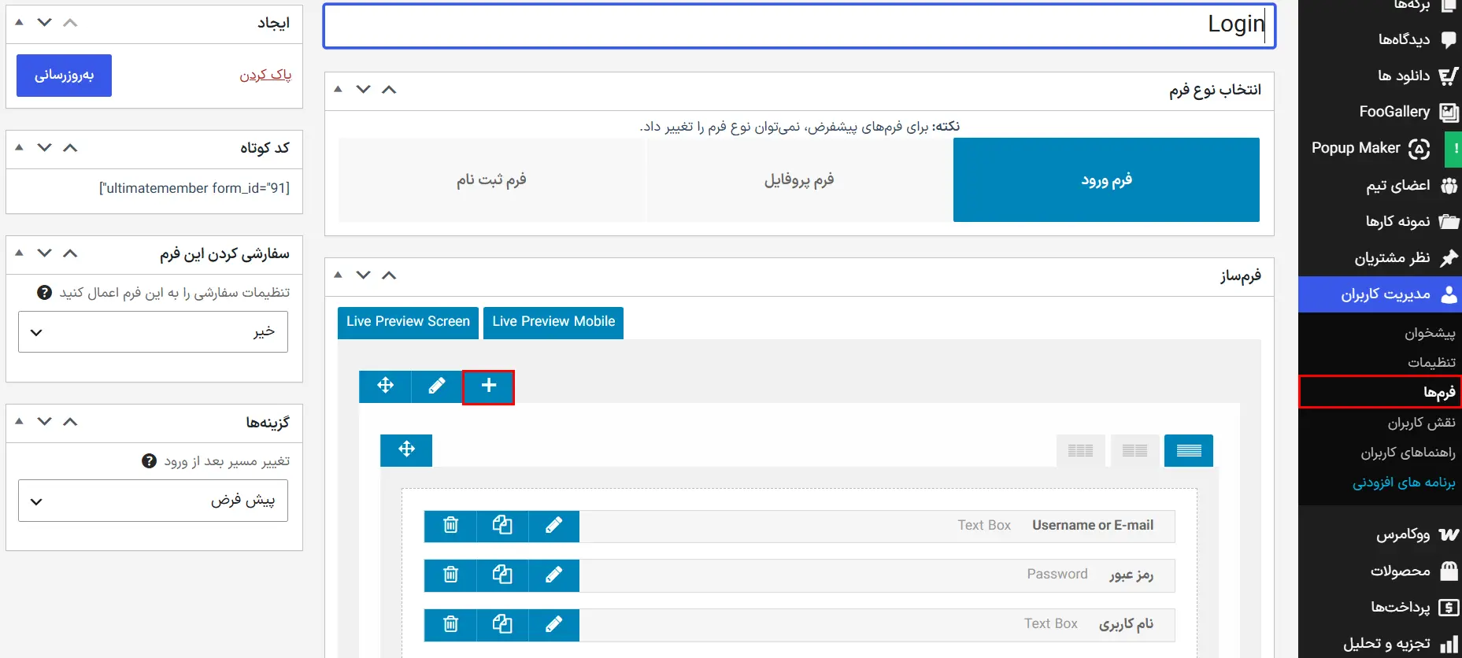Click the add row plus icon
1462x658 pixels.
[488, 386]
